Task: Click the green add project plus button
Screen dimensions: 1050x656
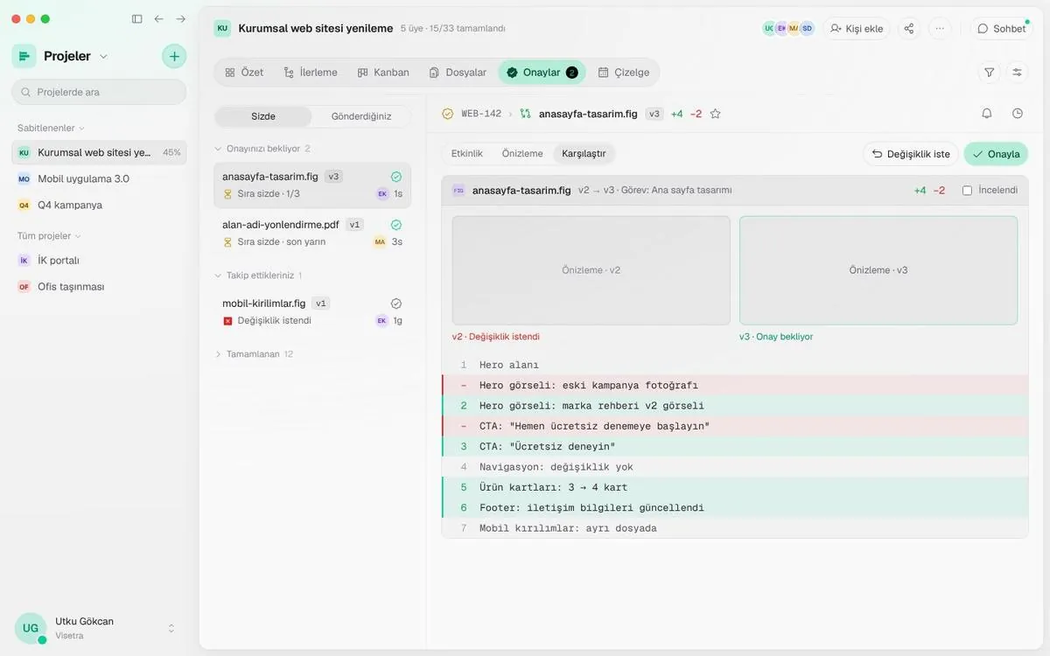Action: (x=174, y=56)
